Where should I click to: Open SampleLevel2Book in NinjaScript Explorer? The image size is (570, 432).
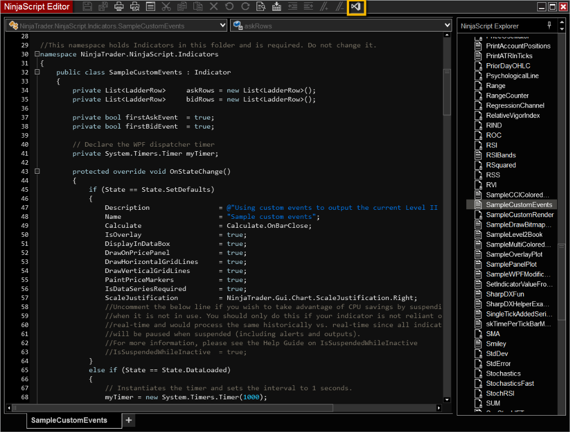tap(514, 235)
